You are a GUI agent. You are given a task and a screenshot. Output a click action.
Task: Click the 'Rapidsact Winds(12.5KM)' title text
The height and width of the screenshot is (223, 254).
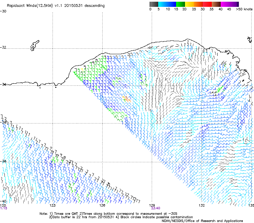point(30,6)
